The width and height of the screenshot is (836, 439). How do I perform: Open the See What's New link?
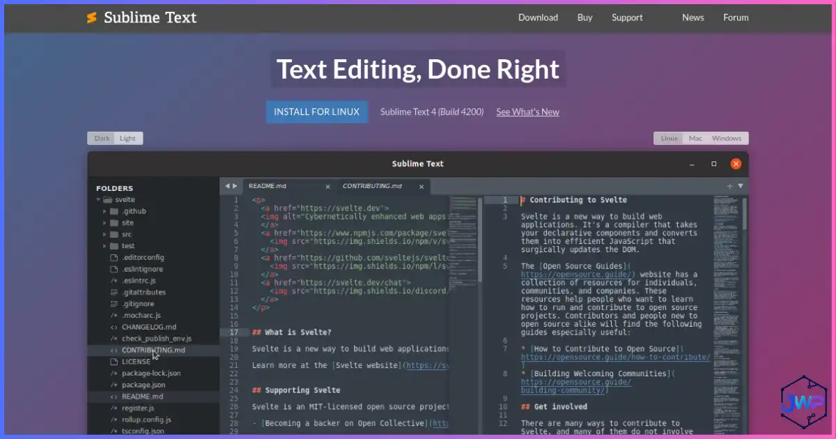527,111
